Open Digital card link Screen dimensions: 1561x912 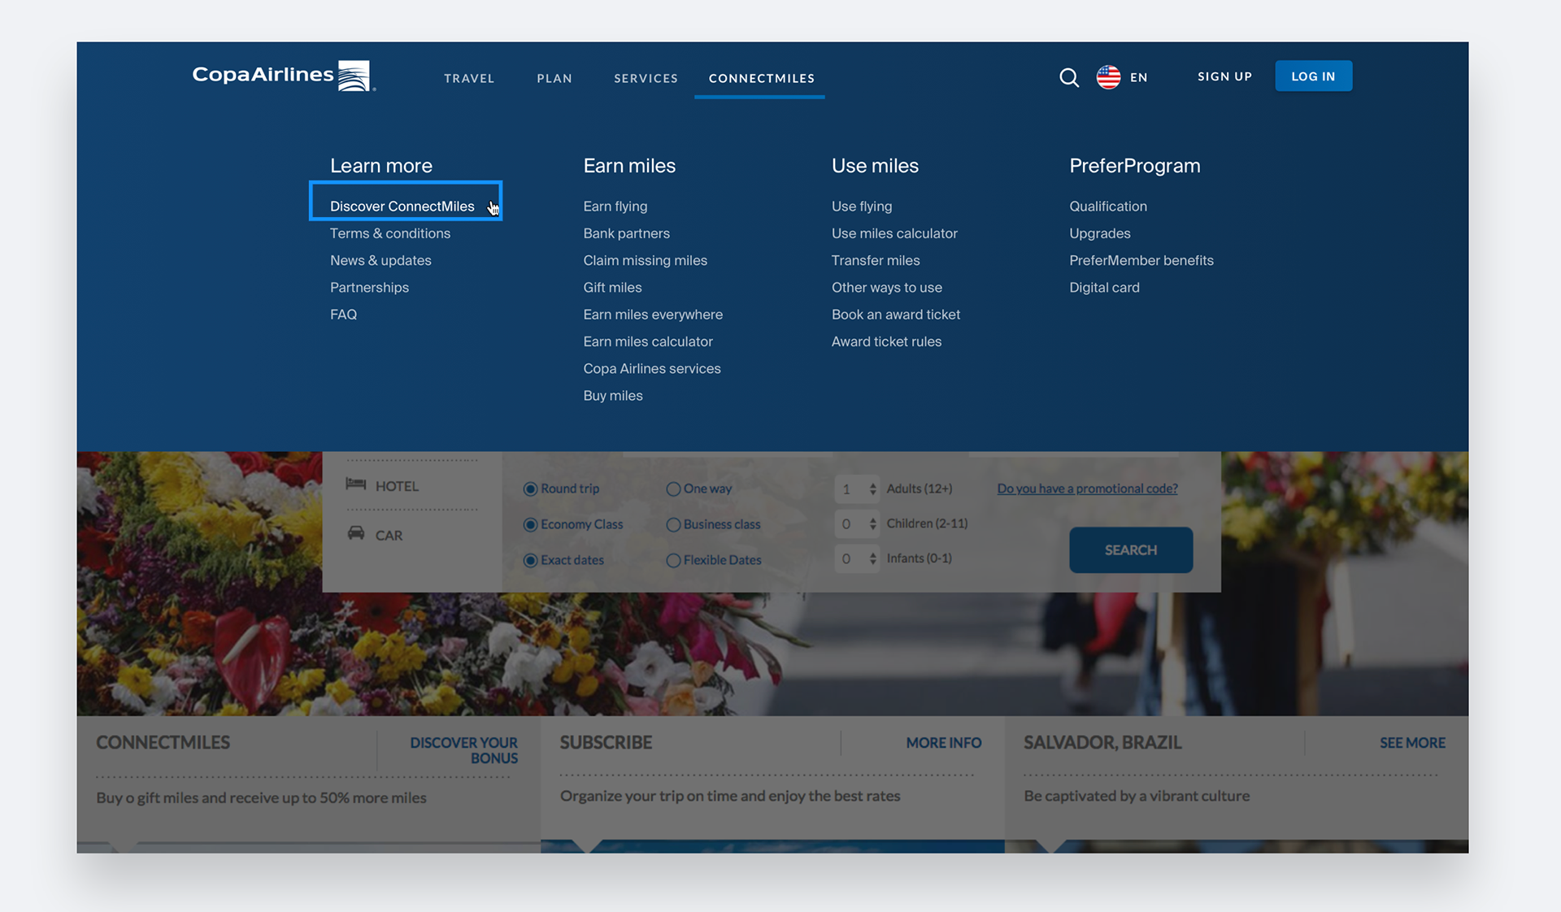(x=1104, y=288)
